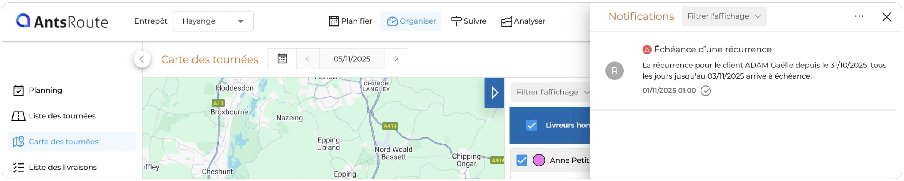Click the Nazeing label on map
Screen dimensions: 904x181
tap(290, 118)
